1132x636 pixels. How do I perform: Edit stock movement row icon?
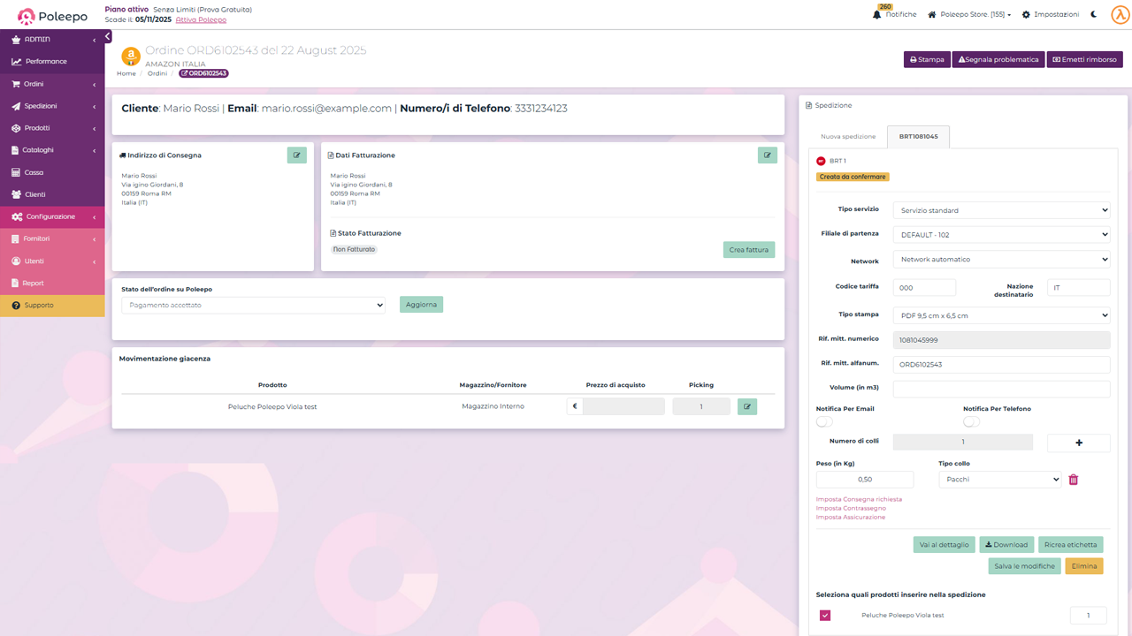click(x=747, y=406)
